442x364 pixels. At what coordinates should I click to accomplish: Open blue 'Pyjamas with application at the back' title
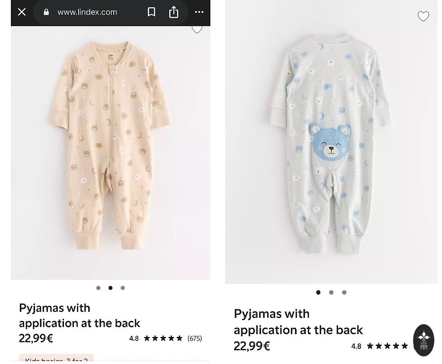(x=298, y=321)
